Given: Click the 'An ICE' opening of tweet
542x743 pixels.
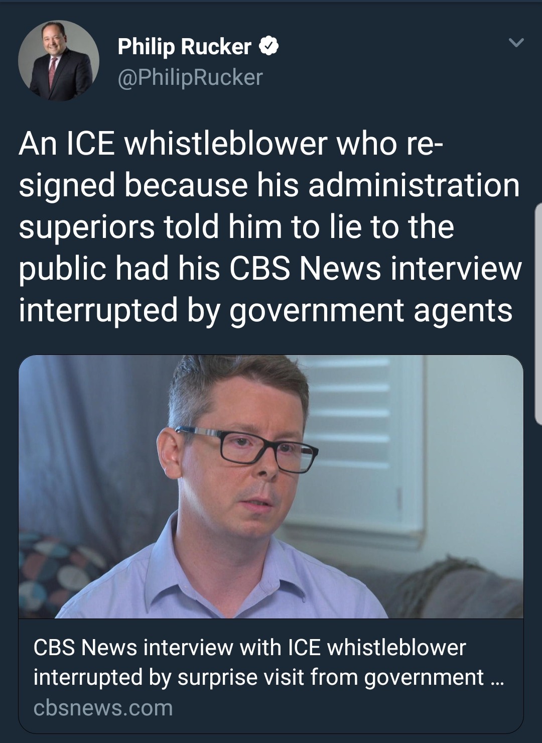Looking at the screenshot, I should [x=66, y=144].
